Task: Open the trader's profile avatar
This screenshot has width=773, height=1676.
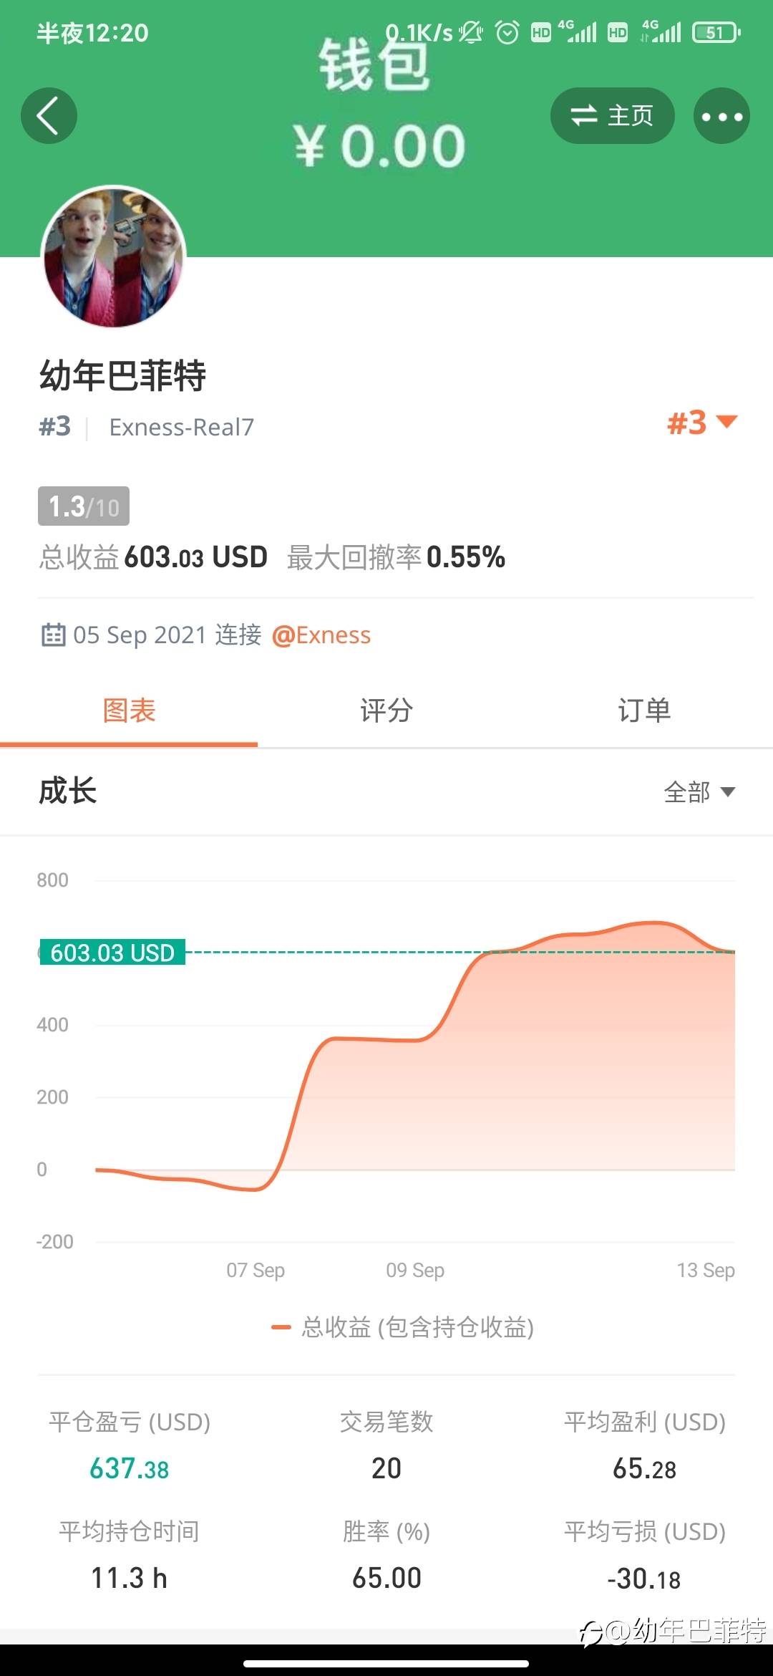Action: point(114,256)
